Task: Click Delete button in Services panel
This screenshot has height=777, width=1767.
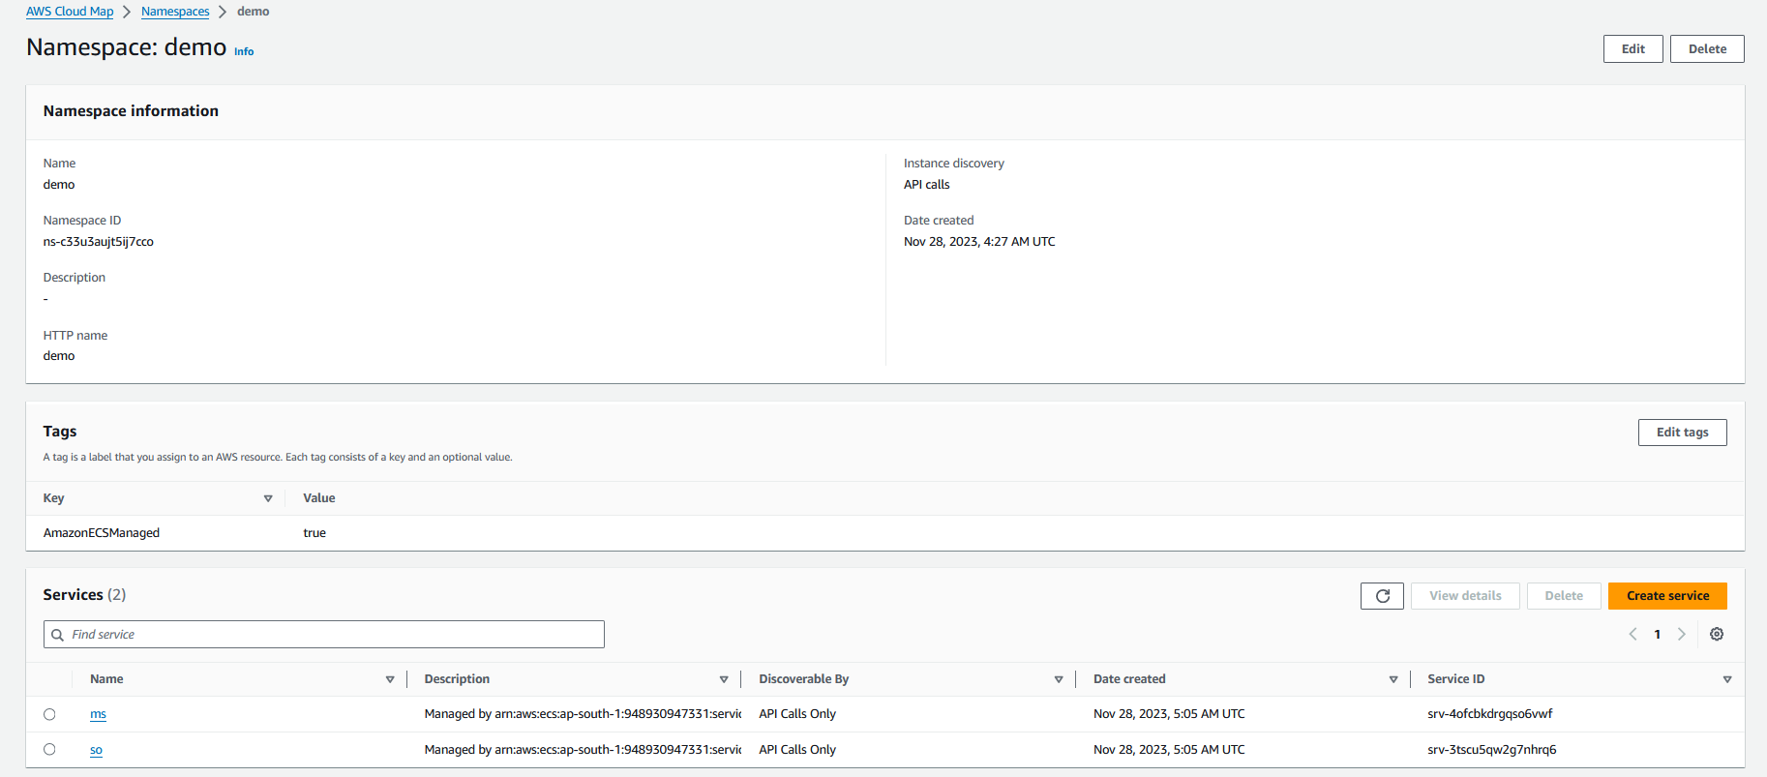Action: coord(1564,596)
